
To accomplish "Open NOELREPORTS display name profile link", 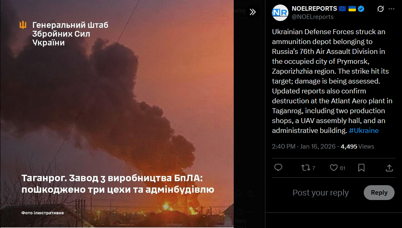I will (x=314, y=9).
